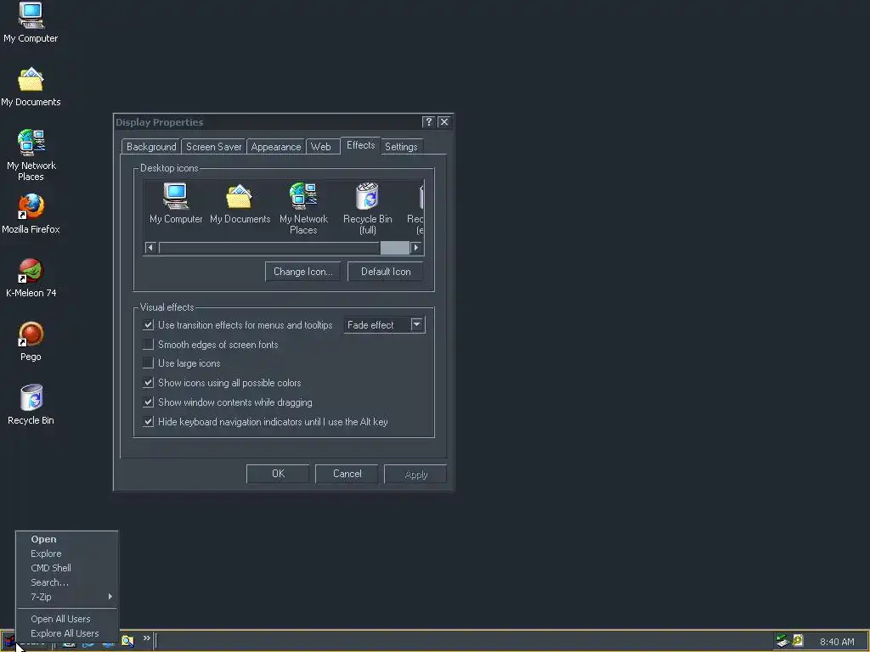The image size is (870, 652).
Task: Click the Change Icon... button
Action: coord(303,272)
